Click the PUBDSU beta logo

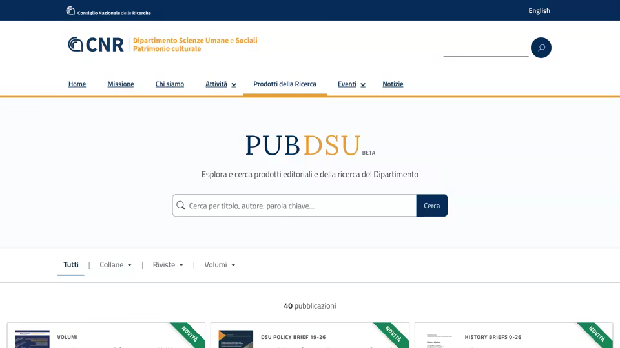tap(310, 146)
